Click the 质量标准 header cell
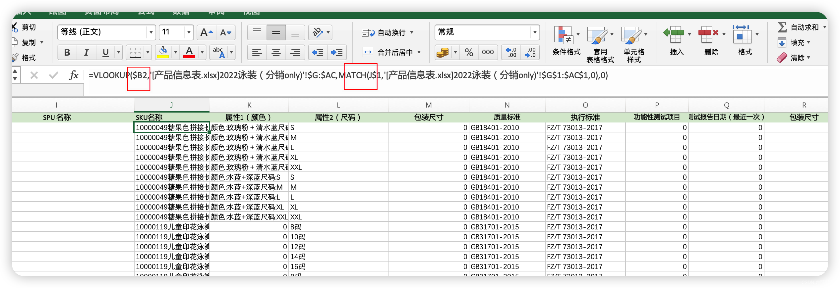This screenshot has width=840, height=288. (x=507, y=117)
